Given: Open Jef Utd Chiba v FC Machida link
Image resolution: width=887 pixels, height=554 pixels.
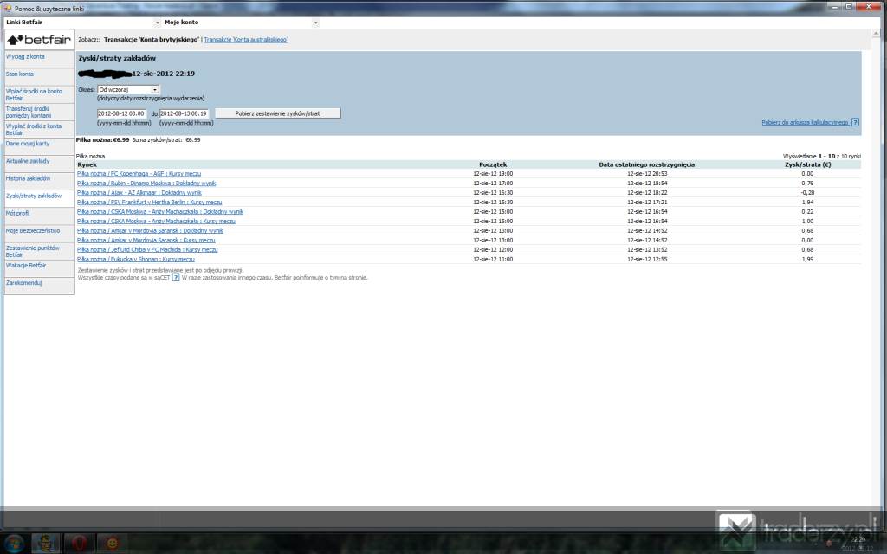Looking at the screenshot, I should tap(147, 250).
